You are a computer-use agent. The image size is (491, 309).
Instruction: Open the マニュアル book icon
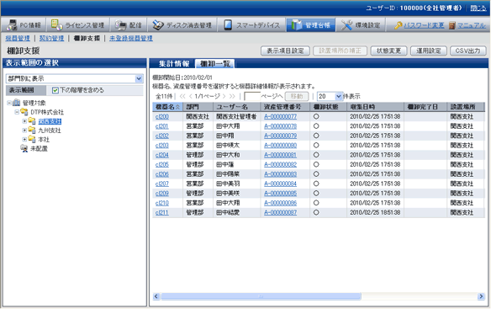click(x=451, y=25)
